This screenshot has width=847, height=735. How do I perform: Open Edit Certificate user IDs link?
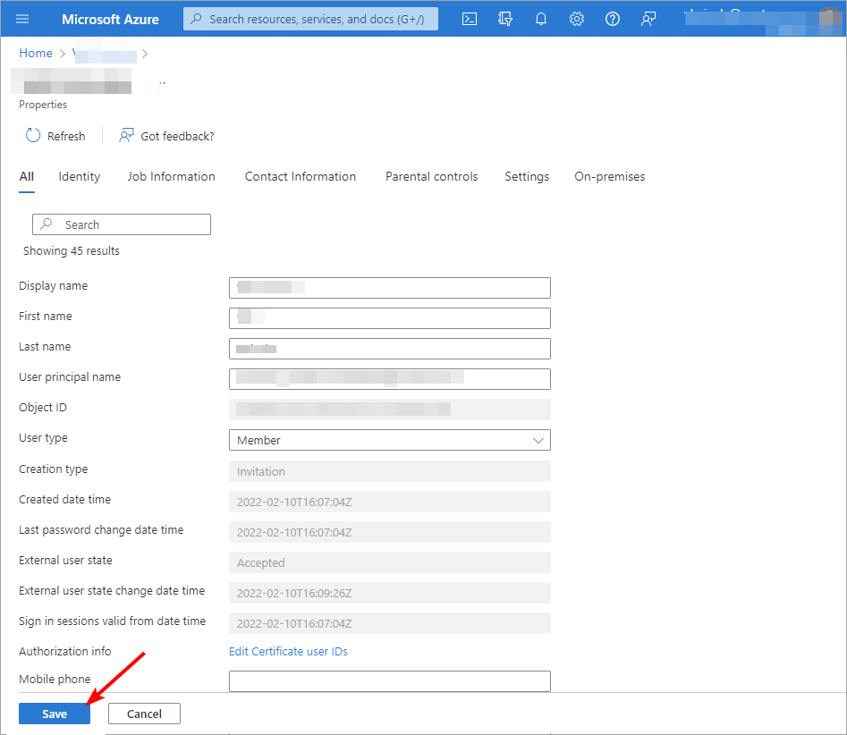click(288, 651)
